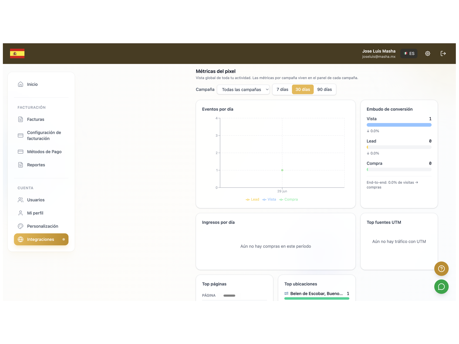
Task: Click the Configuración de facturación card icon
Action: coord(21,135)
